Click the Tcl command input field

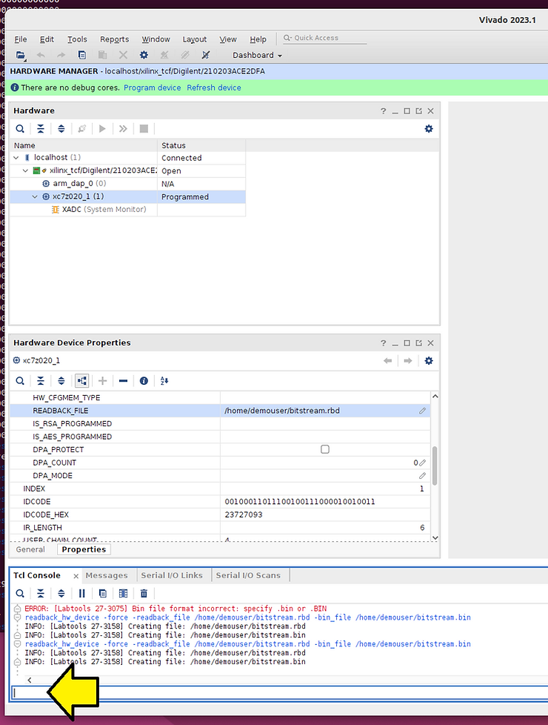coord(279,692)
